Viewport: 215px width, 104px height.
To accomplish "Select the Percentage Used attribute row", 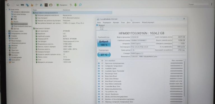I will [141, 74].
